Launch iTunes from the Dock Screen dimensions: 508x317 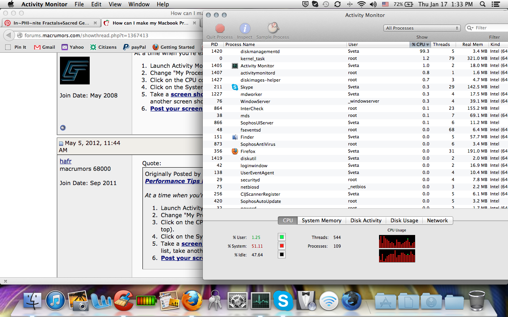pyautogui.click(x=56, y=301)
